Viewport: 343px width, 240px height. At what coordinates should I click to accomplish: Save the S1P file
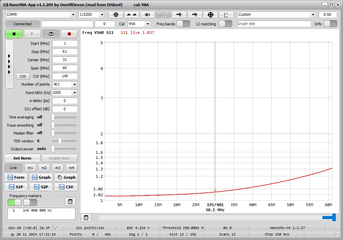click(15, 187)
